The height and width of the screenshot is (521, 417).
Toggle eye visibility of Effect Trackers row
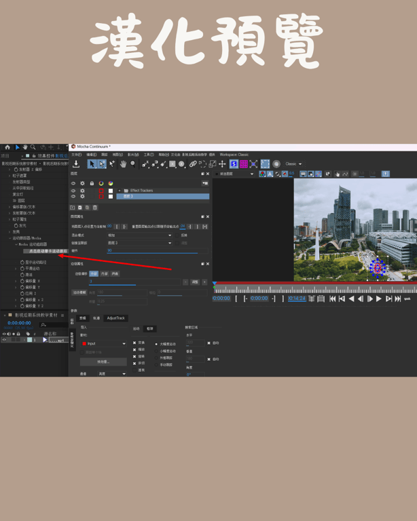click(x=73, y=191)
